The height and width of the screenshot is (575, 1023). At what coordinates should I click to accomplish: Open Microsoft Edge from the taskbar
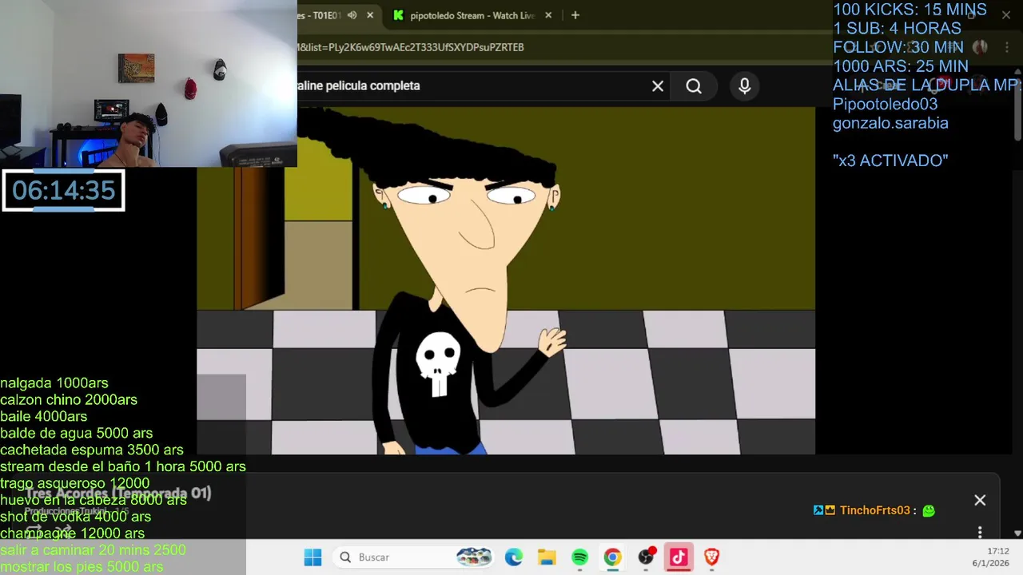[513, 557]
